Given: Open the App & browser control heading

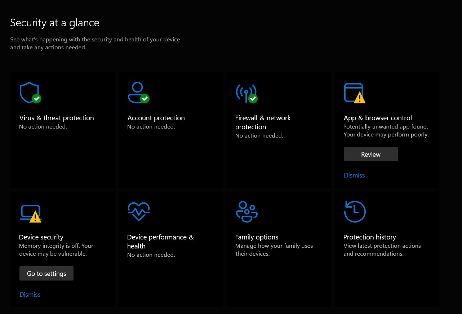Looking at the screenshot, I should coord(377,118).
